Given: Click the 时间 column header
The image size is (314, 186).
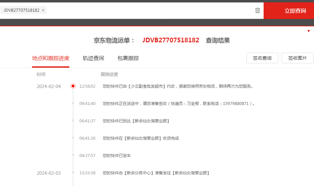Looking at the screenshot, I should (x=41, y=74).
